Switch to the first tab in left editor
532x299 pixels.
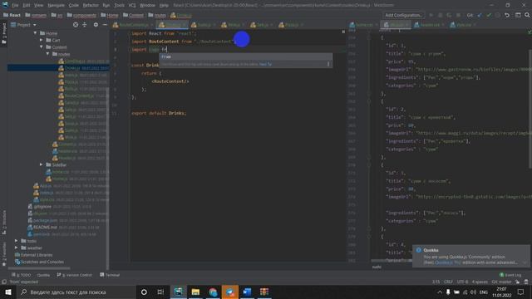coord(133,25)
